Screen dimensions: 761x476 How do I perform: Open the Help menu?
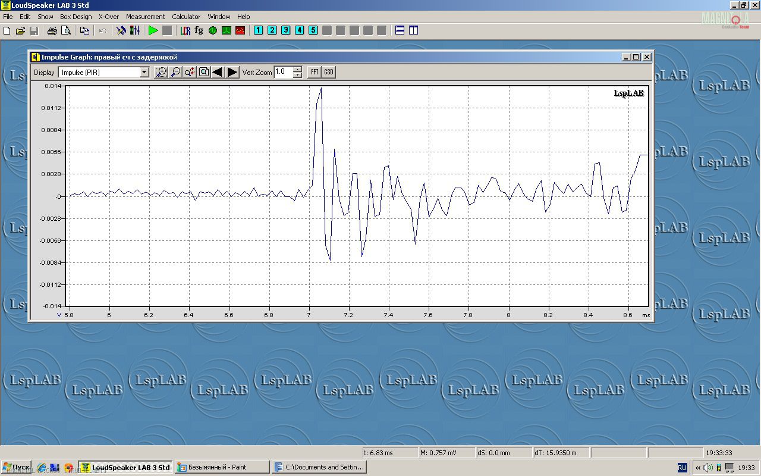244,17
